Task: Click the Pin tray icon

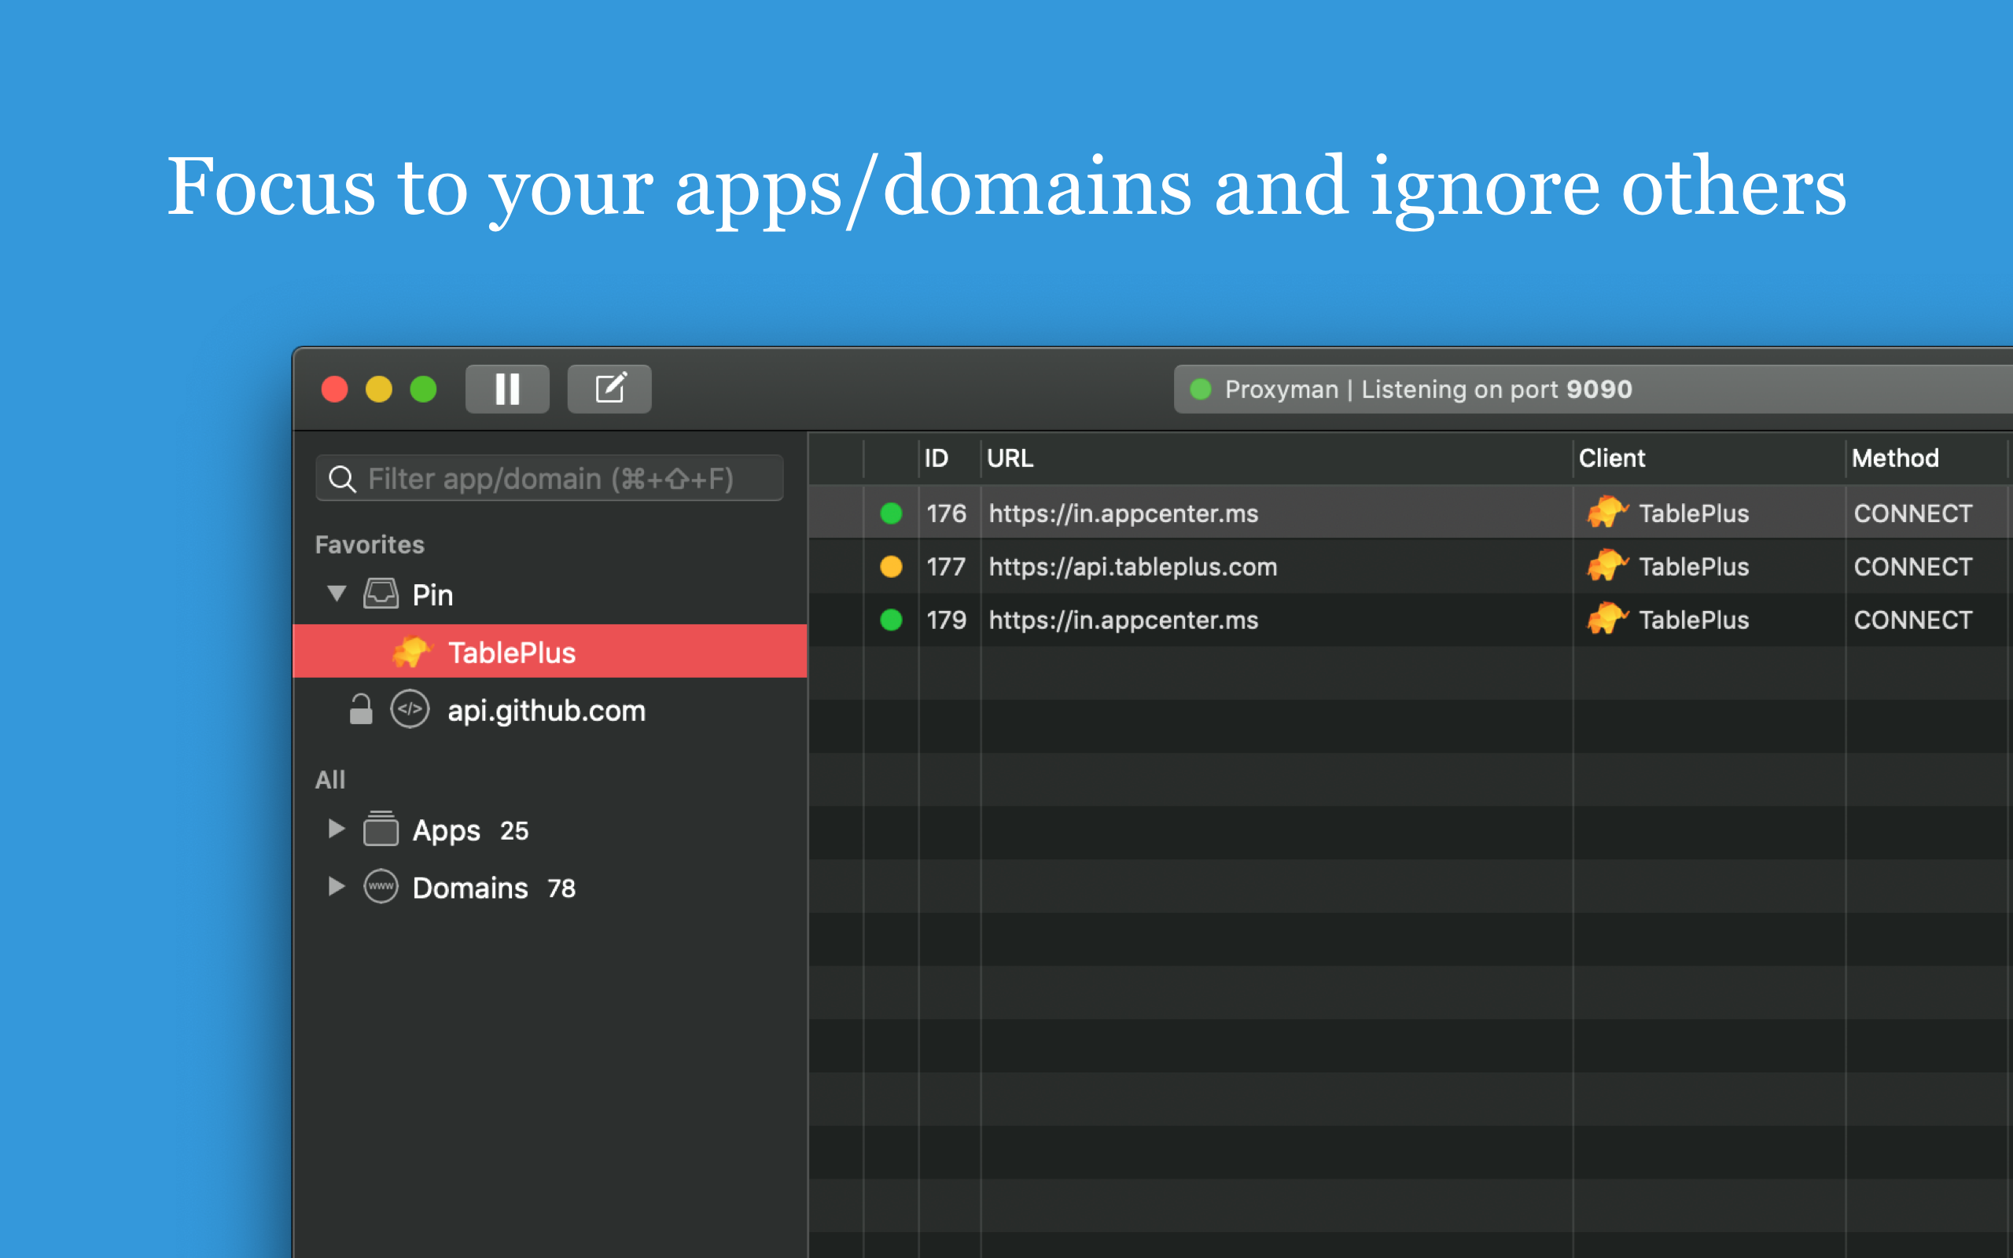Action: coord(381,594)
